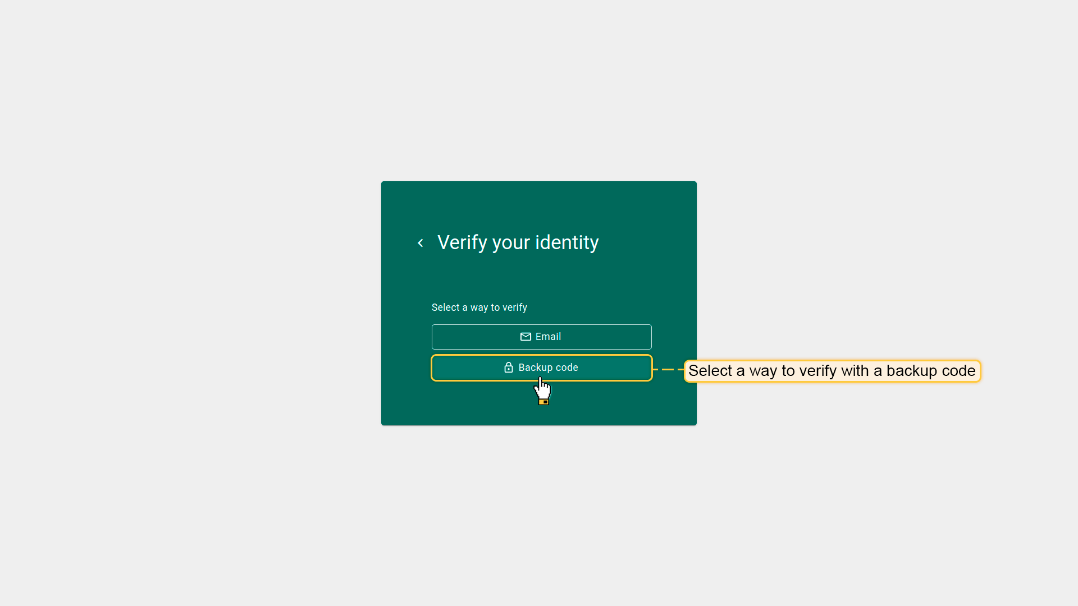Click the 'Select a way to verify with a backup code' hint
1078x606 pixels.
832,371
